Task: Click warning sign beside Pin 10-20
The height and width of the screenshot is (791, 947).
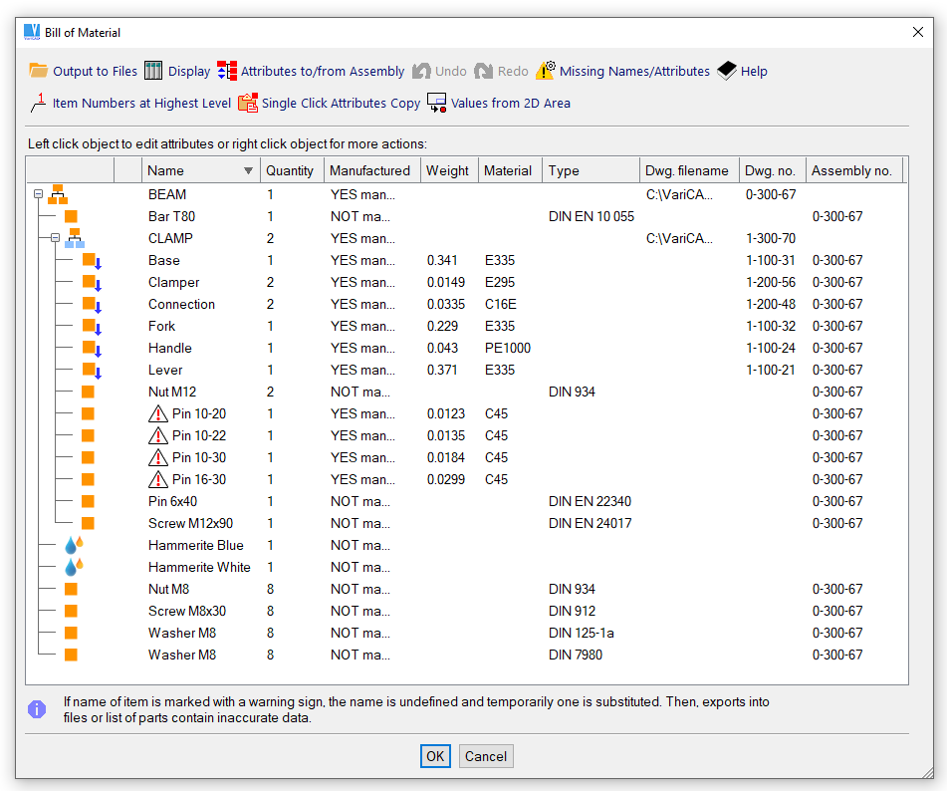Action: (x=158, y=413)
